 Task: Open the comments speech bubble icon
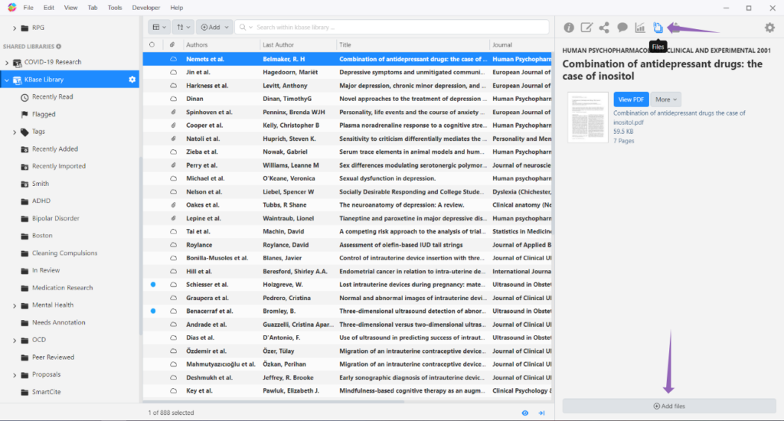(622, 28)
